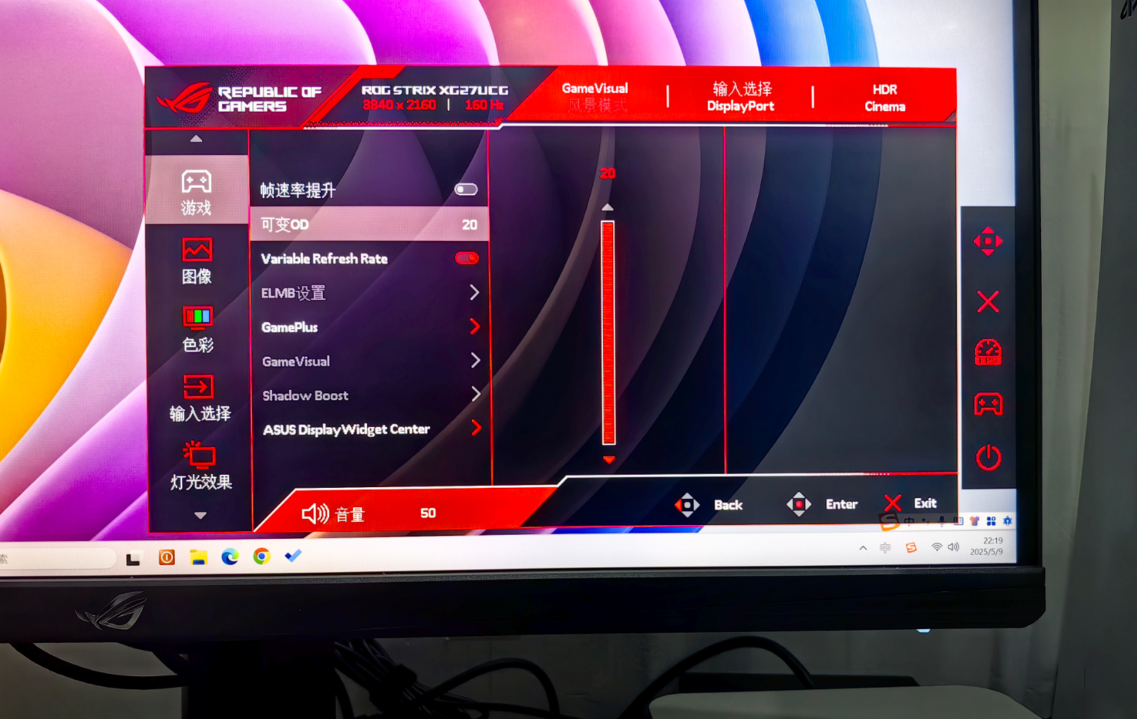Click the Back button
This screenshot has width=1137, height=719.
point(709,505)
